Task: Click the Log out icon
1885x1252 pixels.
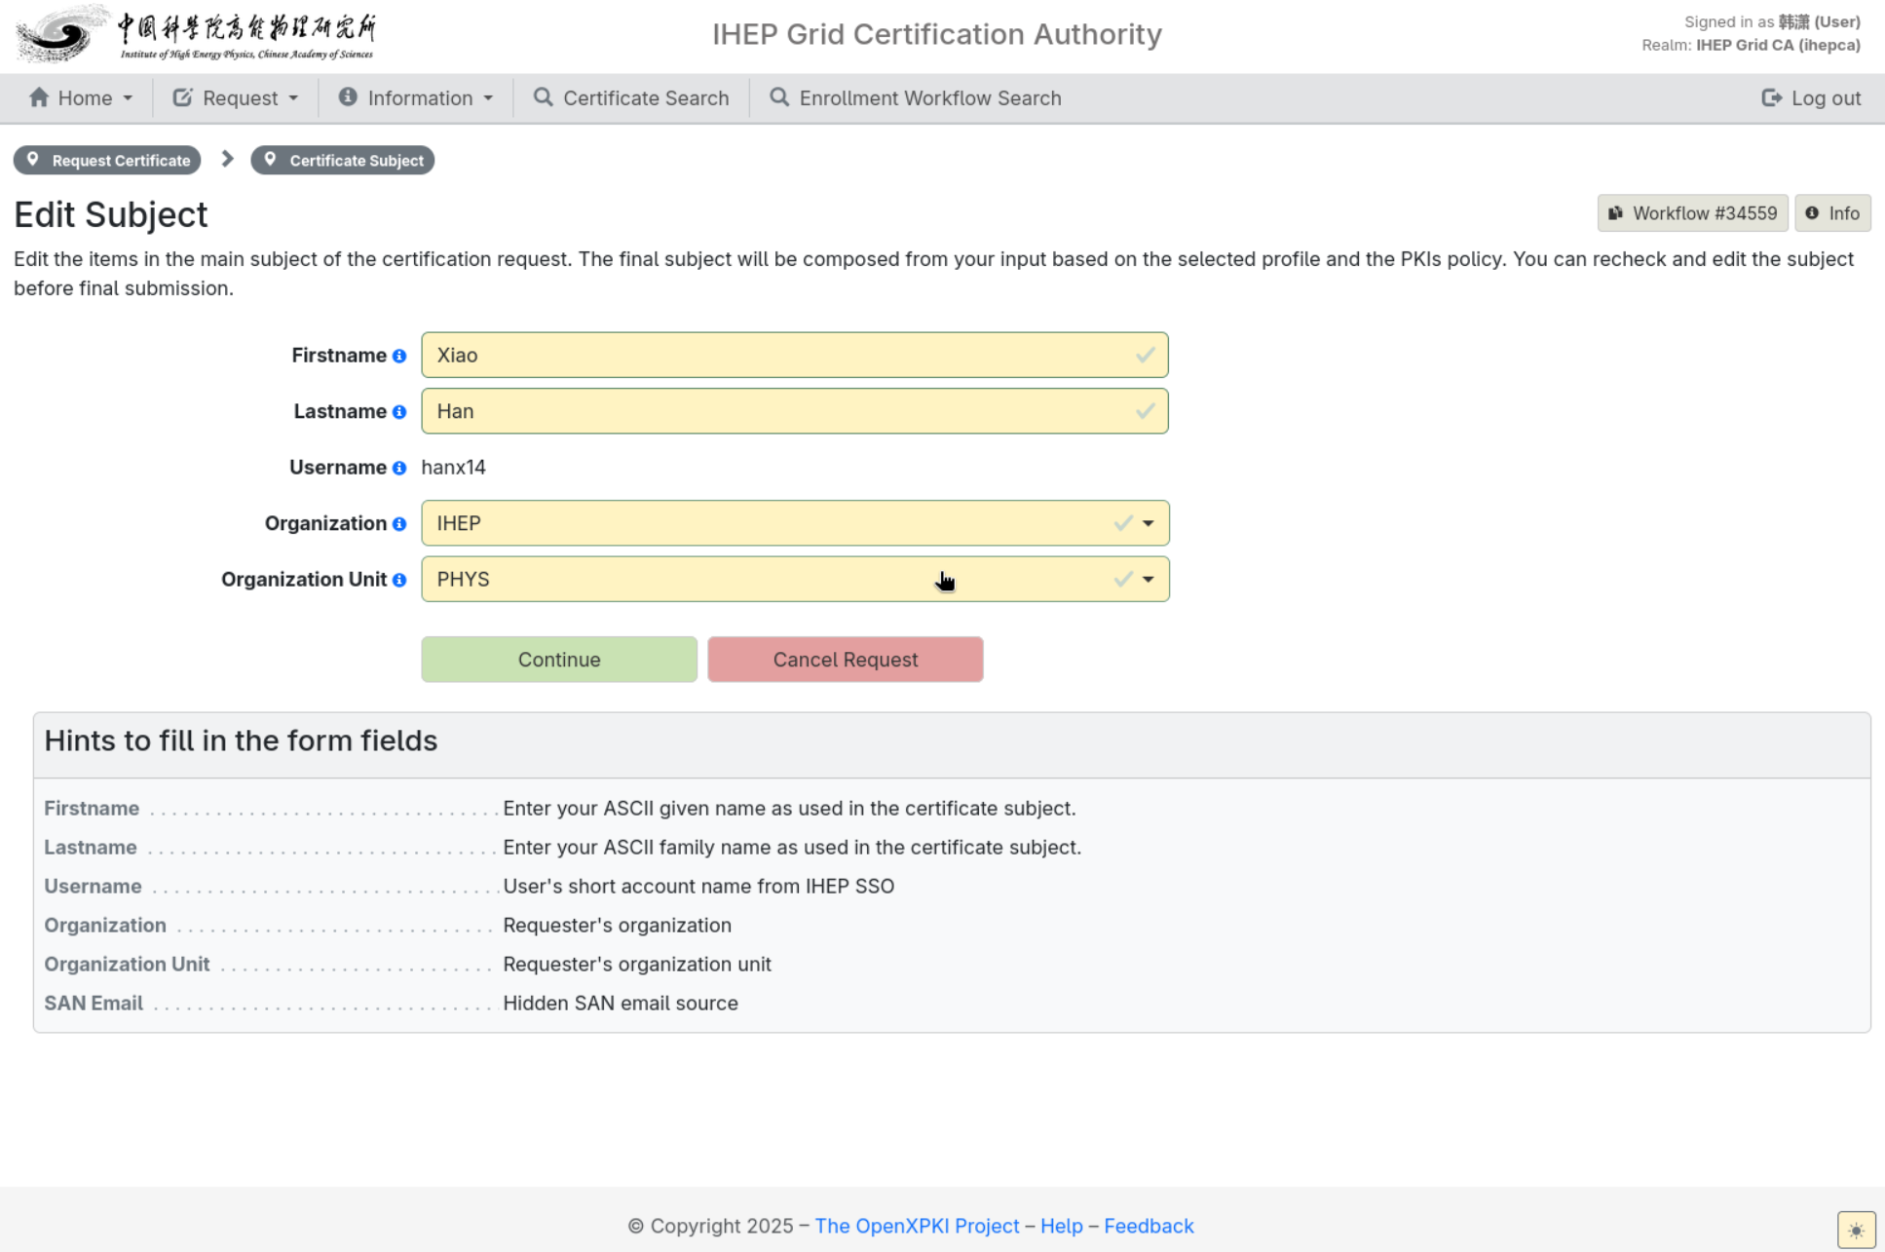Action: coord(1771,98)
